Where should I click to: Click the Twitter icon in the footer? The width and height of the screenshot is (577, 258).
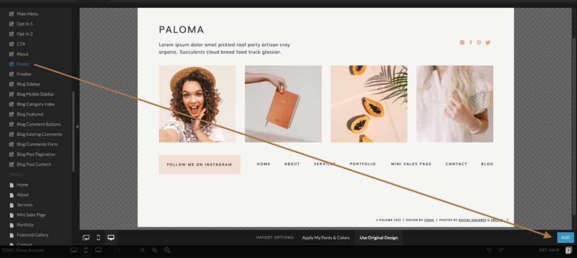(x=487, y=43)
